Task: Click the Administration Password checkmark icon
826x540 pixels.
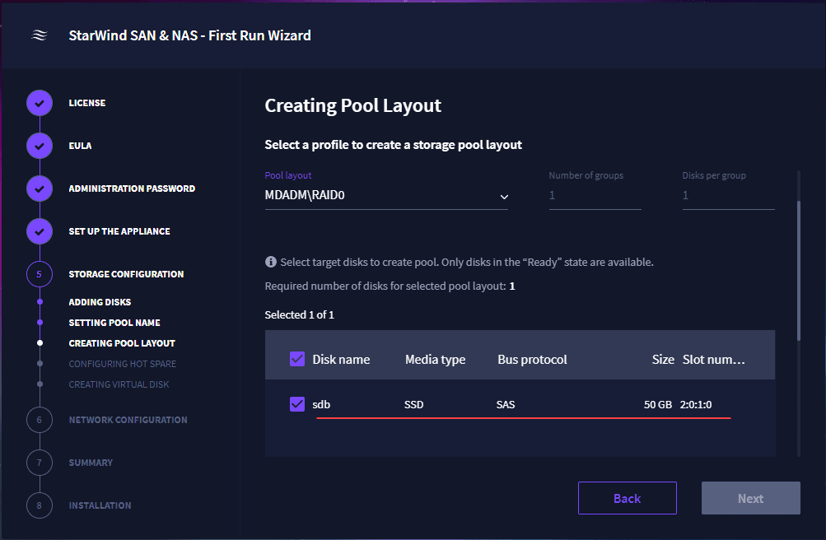Action: click(40, 189)
